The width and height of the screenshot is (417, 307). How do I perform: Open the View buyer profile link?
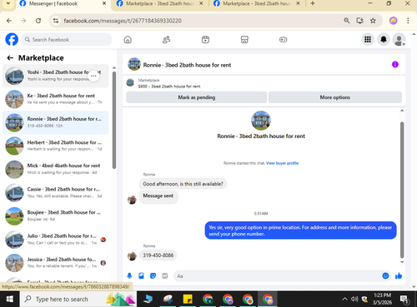[x=282, y=163]
